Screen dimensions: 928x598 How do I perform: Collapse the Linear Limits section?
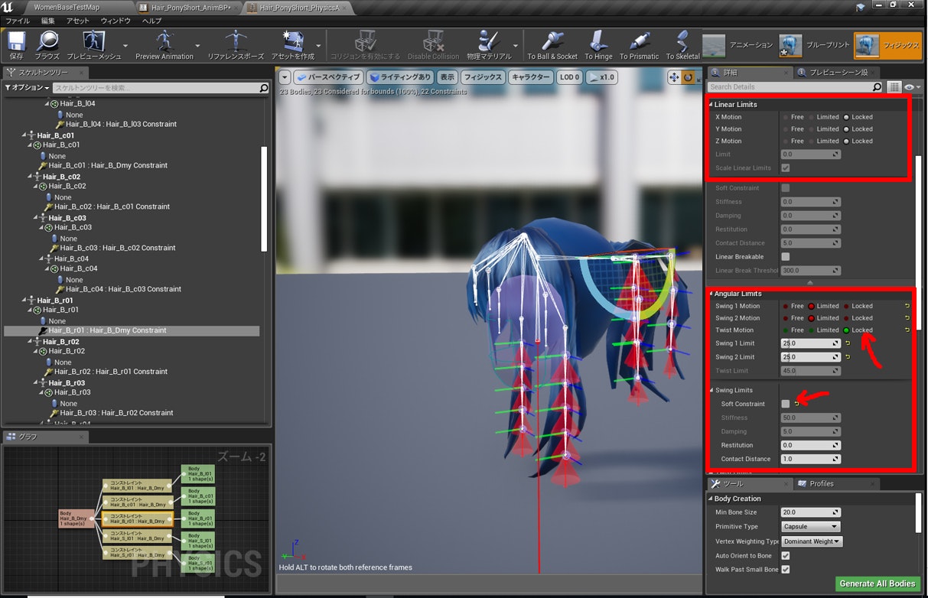click(x=711, y=105)
